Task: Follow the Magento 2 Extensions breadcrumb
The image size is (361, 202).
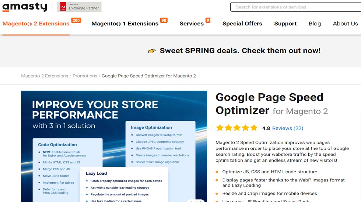Action: coord(45,76)
